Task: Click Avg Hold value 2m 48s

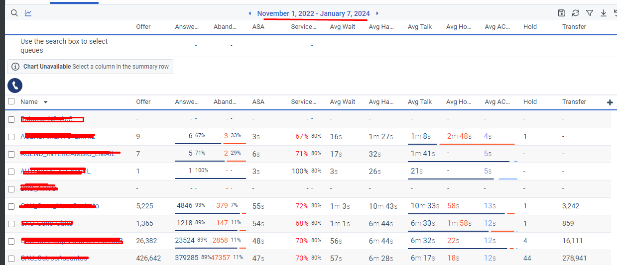Action: (459, 136)
